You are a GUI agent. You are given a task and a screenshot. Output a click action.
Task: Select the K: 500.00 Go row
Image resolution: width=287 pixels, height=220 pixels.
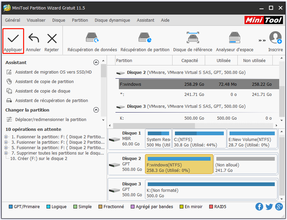199,118
